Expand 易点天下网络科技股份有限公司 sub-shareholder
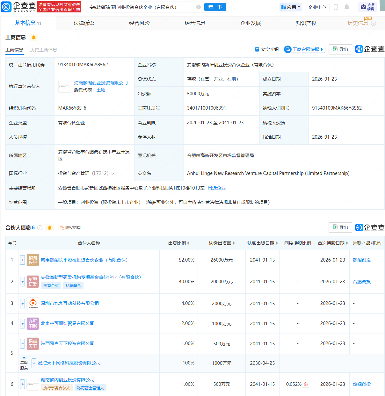Image resolution: width=385 pixels, height=396 pixels. 34,363
